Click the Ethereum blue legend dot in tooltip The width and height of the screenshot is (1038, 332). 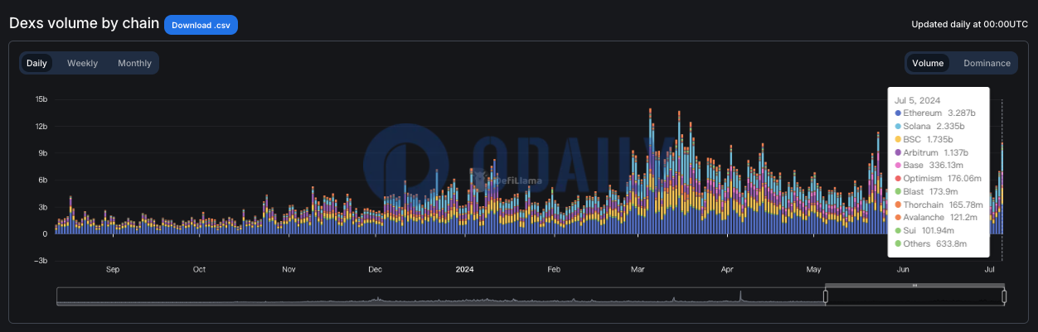point(898,113)
